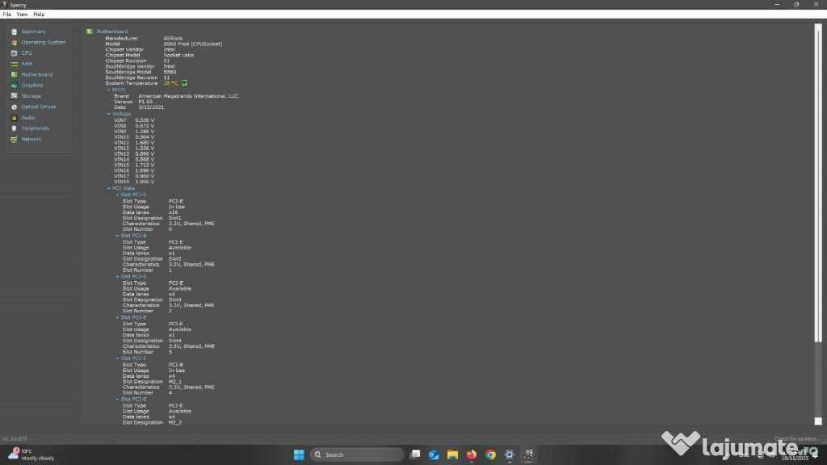Open the Graphics monitor icon
Viewport: 827px width, 465px height.
tap(15, 86)
